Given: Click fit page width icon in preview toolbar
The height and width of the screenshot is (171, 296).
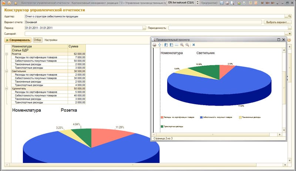Looking at the screenshot, I should 176,45.
